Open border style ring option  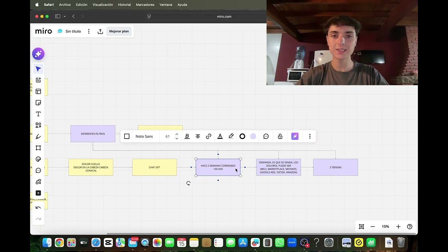[242, 136]
